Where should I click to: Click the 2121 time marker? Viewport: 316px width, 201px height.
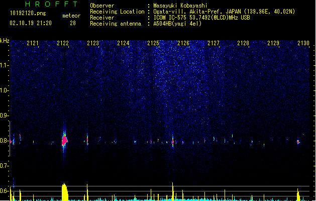click(33, 43)
